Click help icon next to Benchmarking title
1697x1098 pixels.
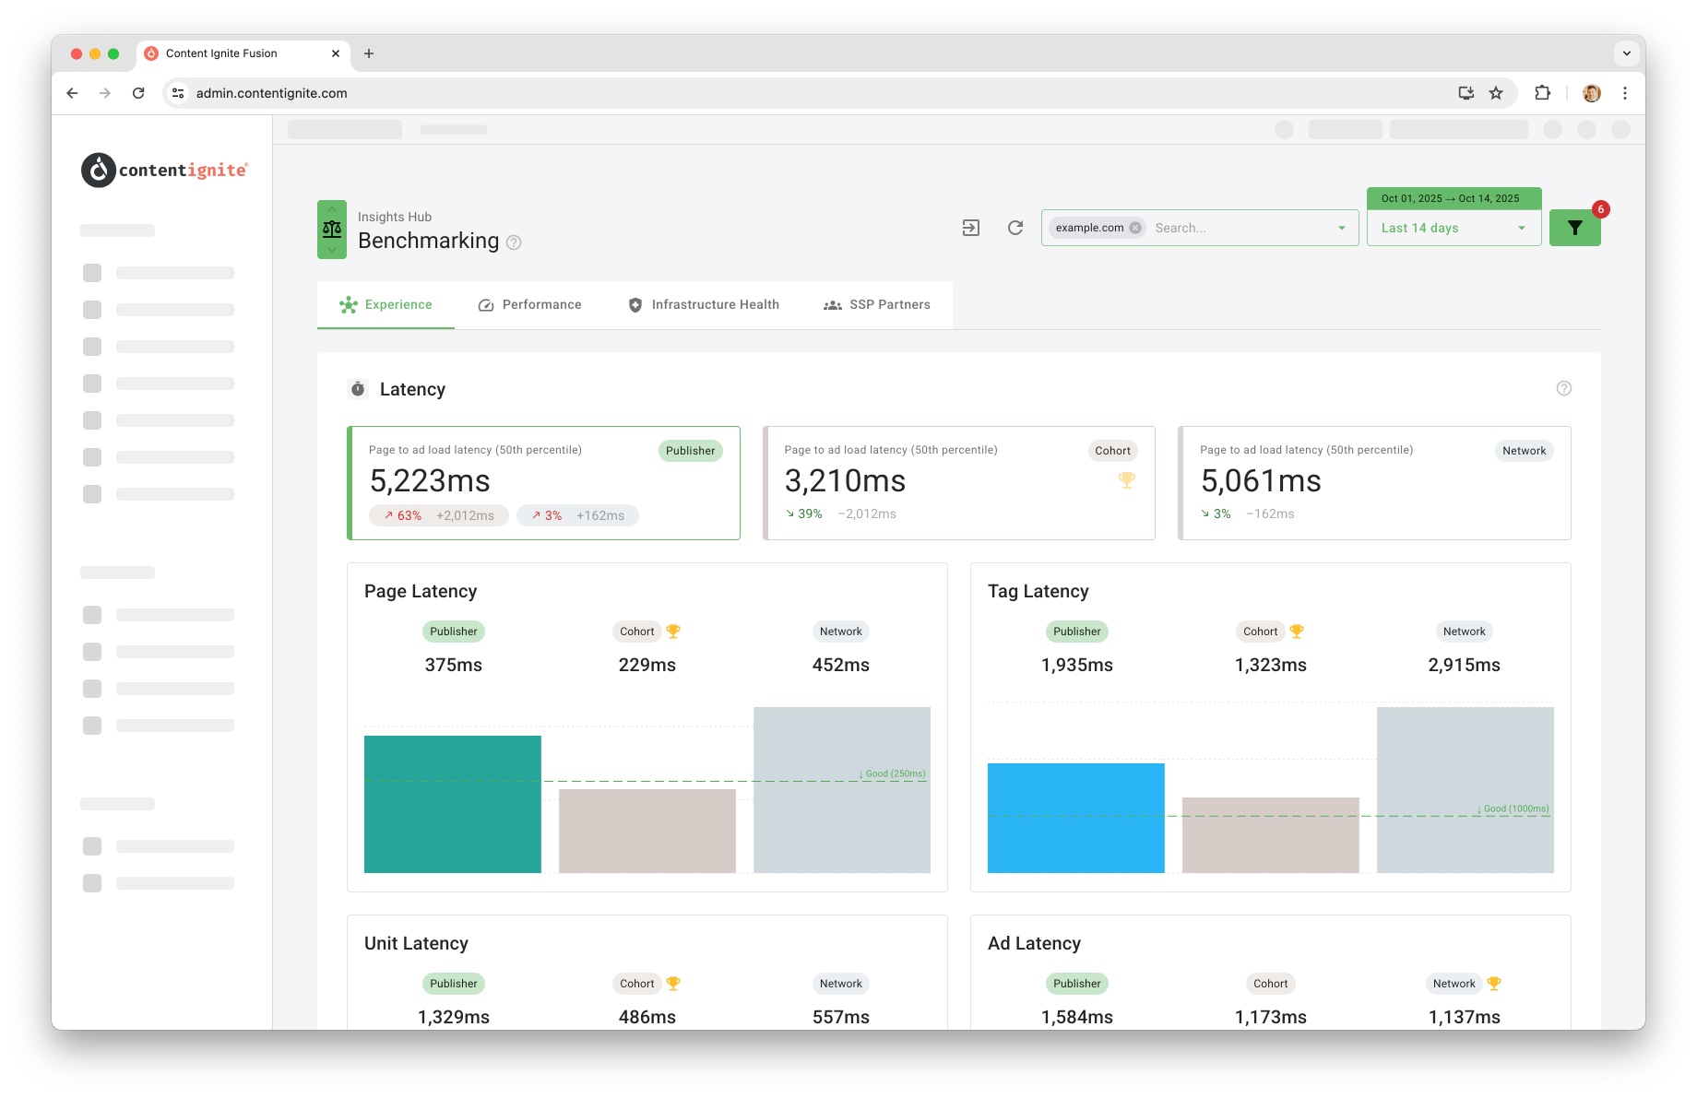click(515, 242)
